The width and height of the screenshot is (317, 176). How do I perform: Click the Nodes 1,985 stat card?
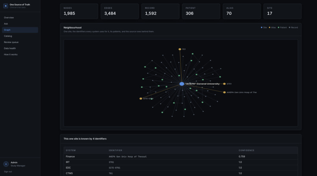pyautogui.click(x=79, y=11)
